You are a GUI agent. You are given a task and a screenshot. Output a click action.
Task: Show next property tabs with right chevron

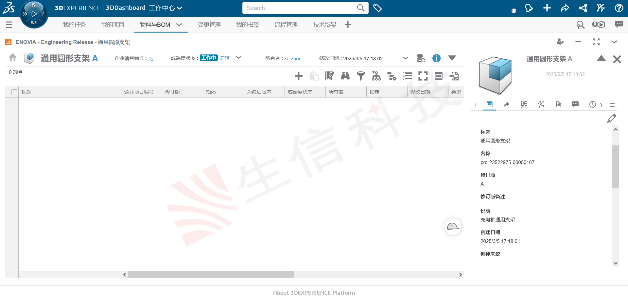(601, 105)
